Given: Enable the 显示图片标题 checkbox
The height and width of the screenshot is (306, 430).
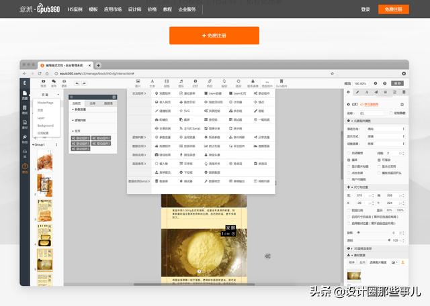Looking at the screenshot, I should coord(349,166).
